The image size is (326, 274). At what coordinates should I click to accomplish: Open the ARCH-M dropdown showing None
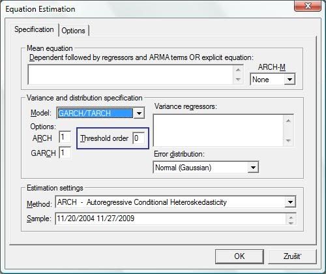[273, 80]
